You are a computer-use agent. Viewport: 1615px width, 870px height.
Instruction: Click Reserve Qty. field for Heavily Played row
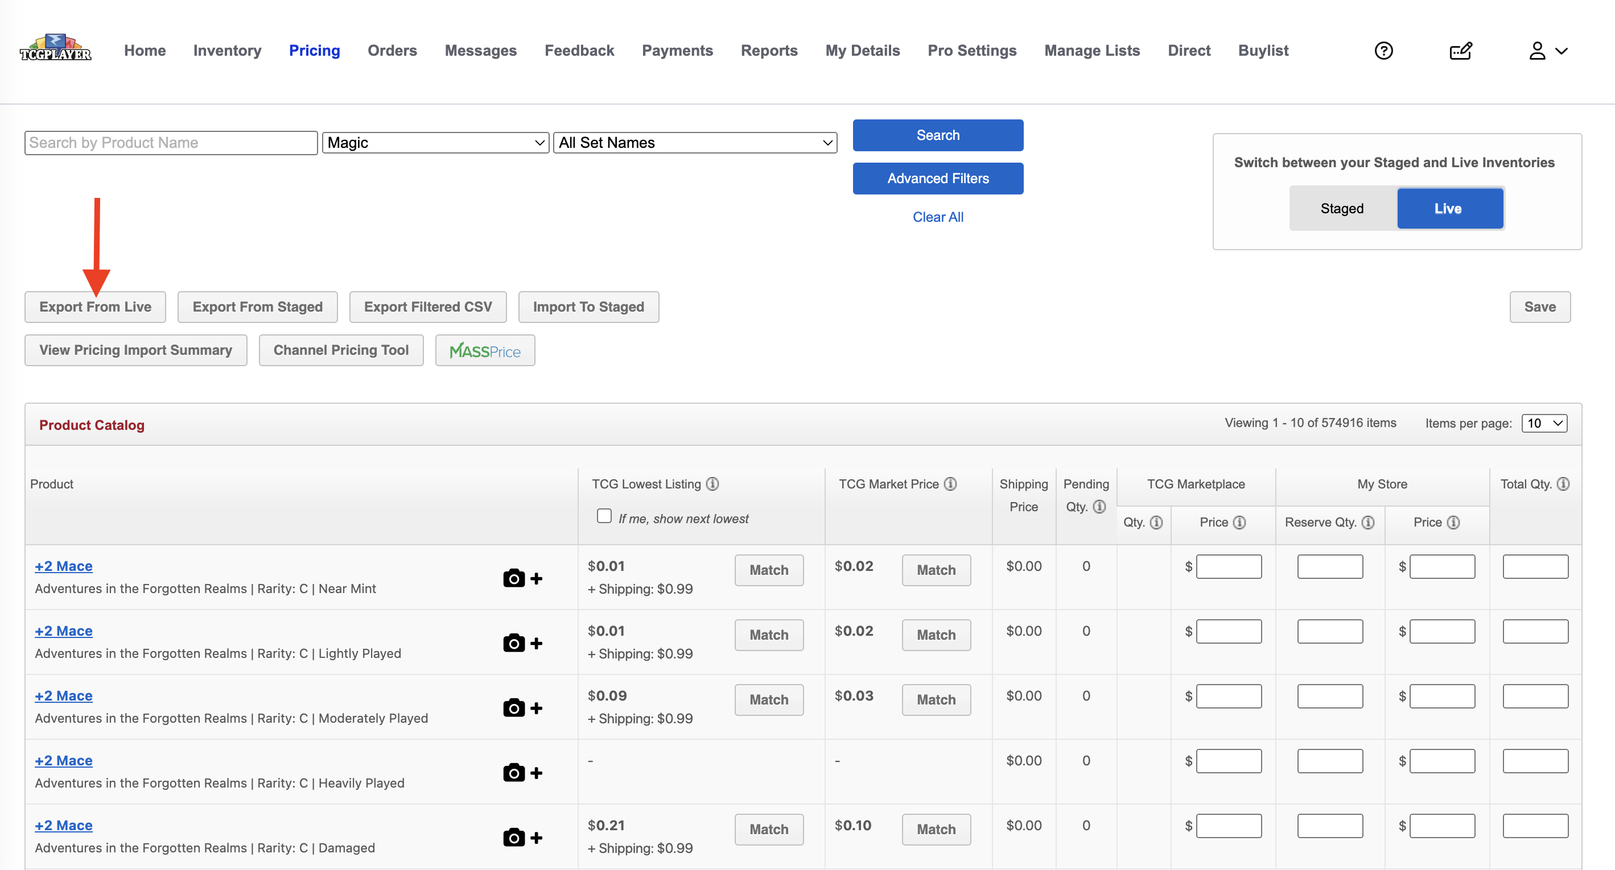click(x=1330, y=761)
